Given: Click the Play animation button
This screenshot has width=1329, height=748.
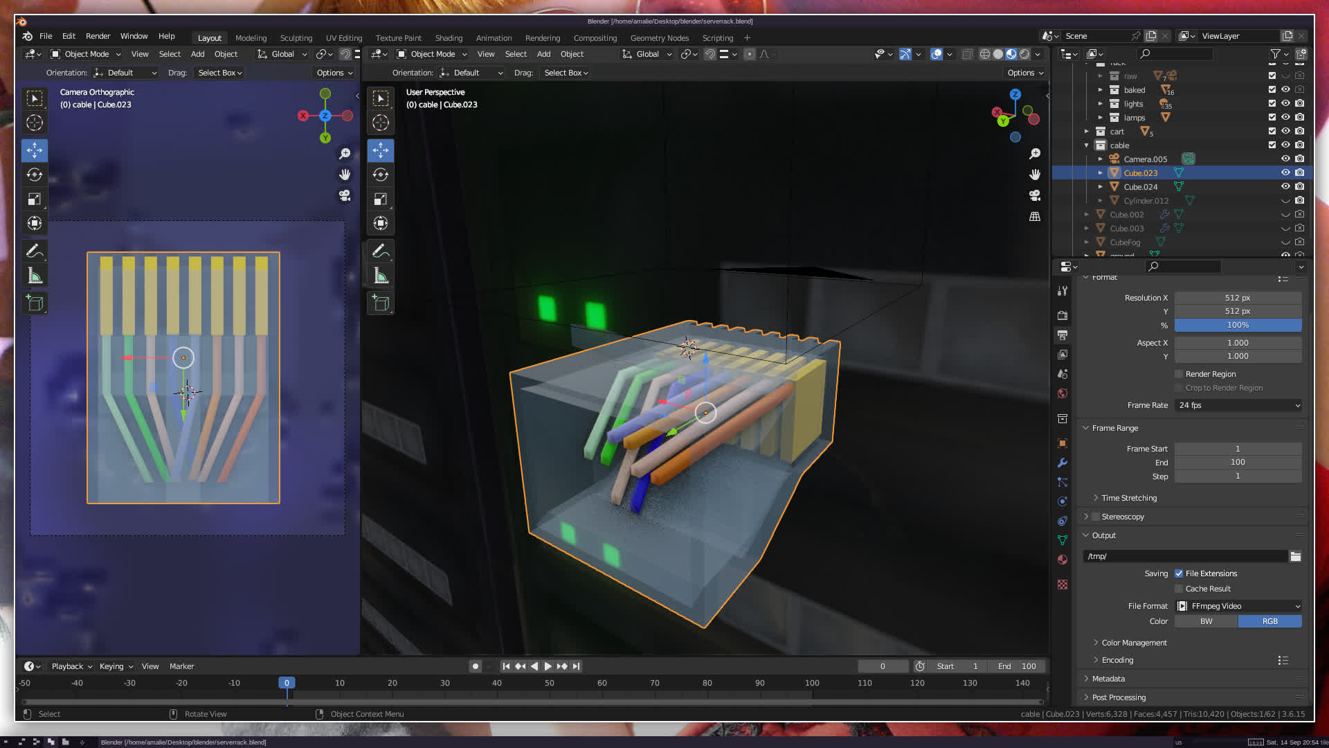Looking at the screenshot, I should [x=548, y=666].
